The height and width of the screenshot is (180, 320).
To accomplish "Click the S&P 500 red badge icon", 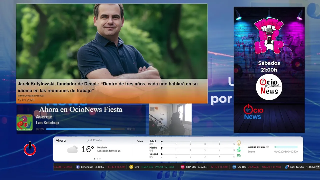I will [x=182, y=167].
